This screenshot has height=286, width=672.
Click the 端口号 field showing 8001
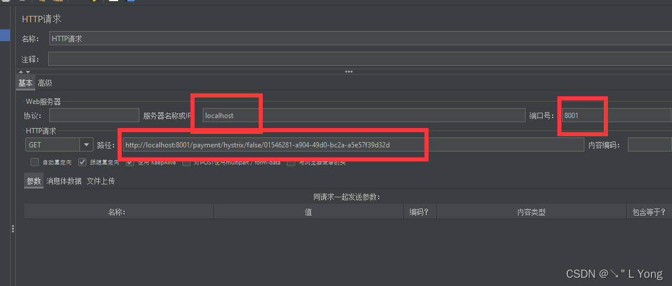[616, 115]
